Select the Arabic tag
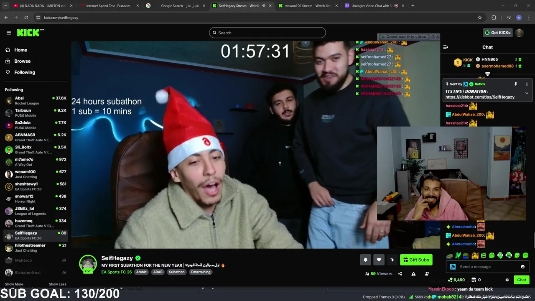The width and height of the screenshot is (535, 301). point(141,272)
